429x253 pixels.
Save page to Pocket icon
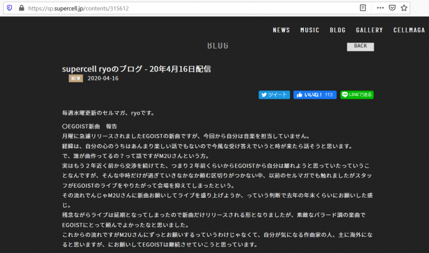(392, 8)
